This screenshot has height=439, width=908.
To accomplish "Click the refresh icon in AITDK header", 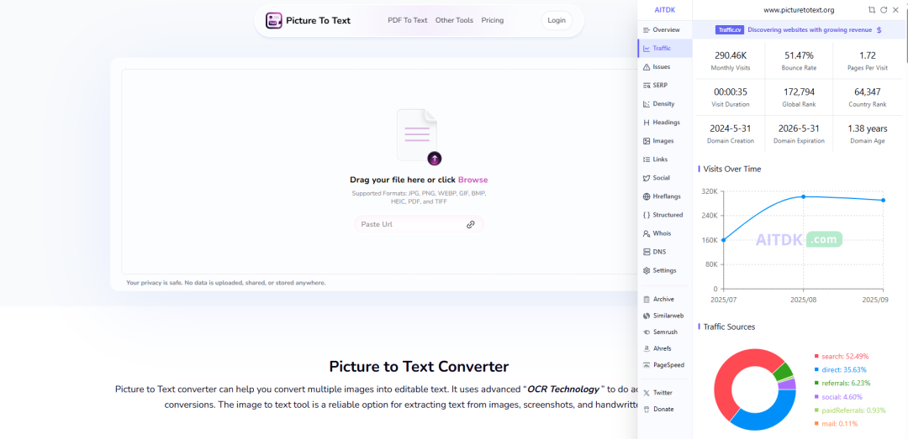I will tap(883, 10).
